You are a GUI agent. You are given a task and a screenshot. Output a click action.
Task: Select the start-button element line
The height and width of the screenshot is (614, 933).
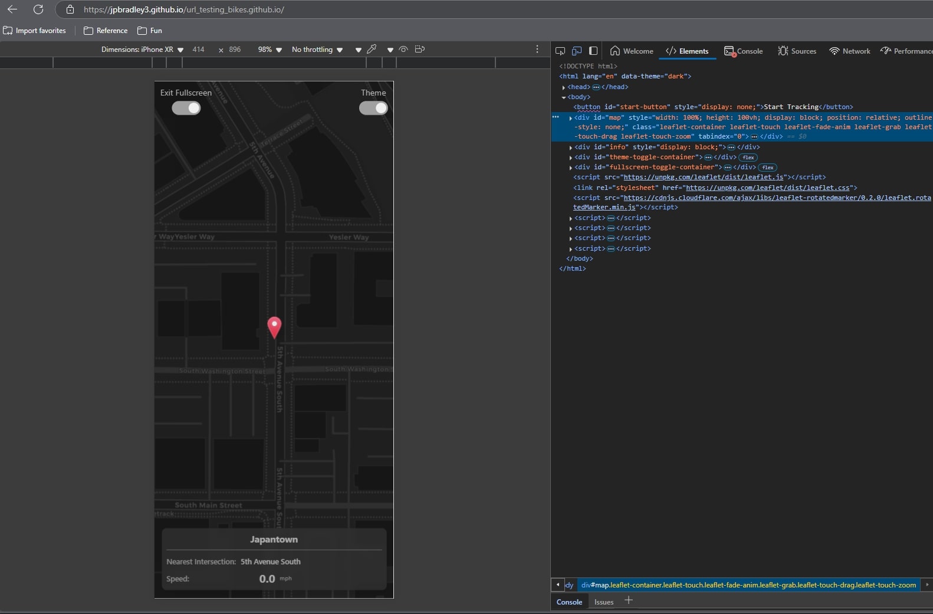[713, 107]
